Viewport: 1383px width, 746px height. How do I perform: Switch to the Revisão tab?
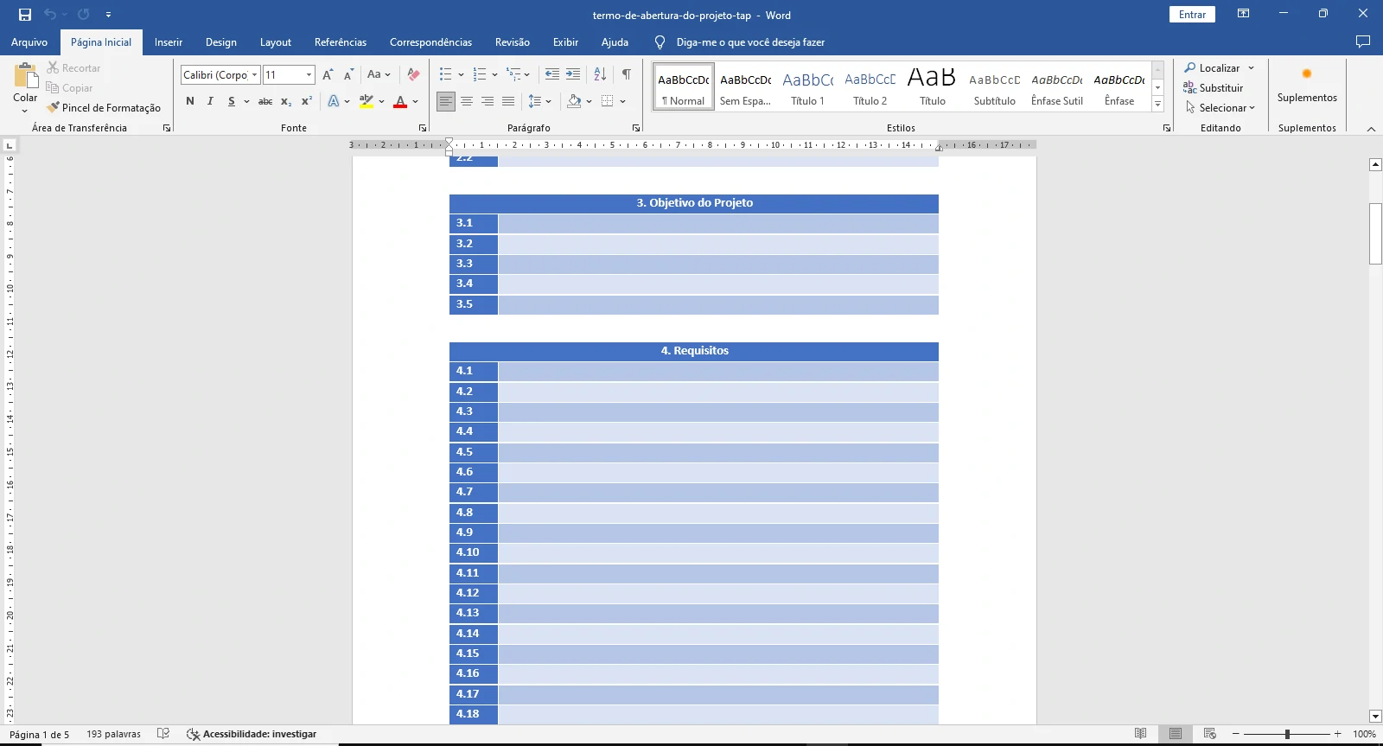coord(512,42)
